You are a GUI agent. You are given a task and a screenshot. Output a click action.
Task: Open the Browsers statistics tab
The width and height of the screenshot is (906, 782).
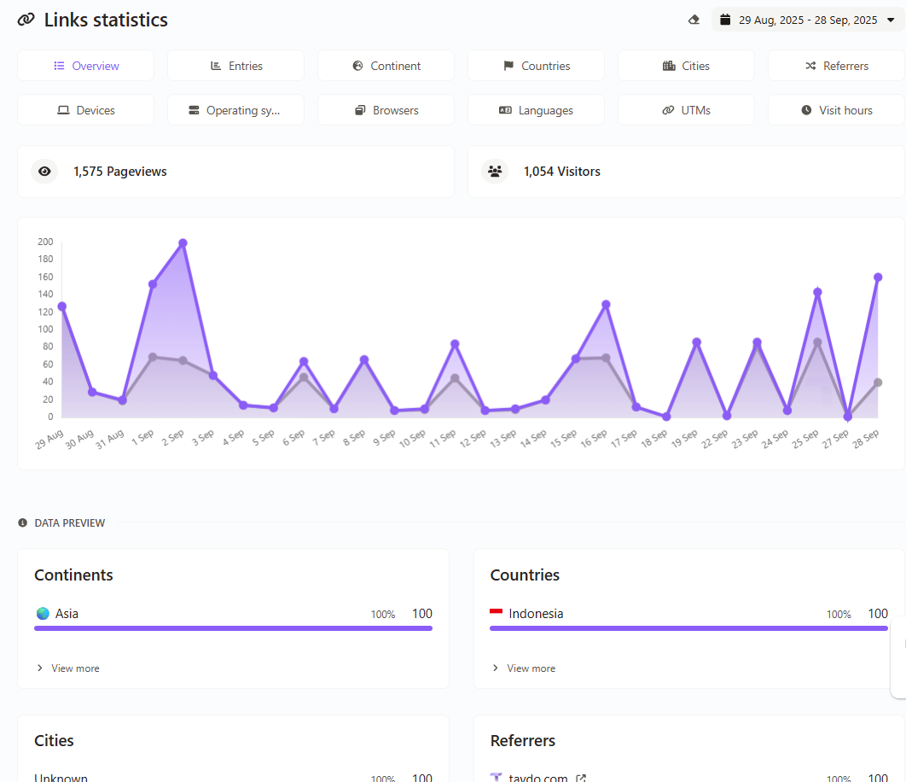(x=386, y=110)
